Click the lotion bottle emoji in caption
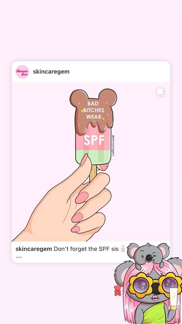The width and height of the screenshot is (182, 324). [123, 249]
